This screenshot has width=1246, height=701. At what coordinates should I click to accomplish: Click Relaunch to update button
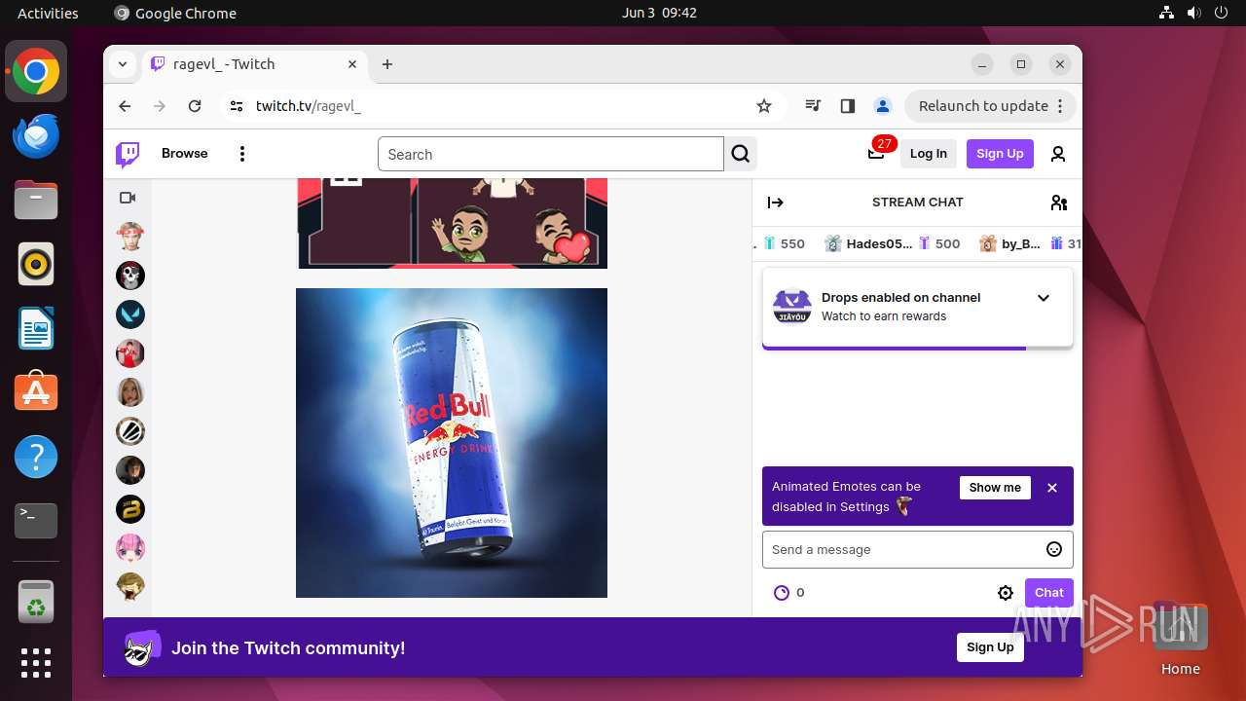pos(990,106)
